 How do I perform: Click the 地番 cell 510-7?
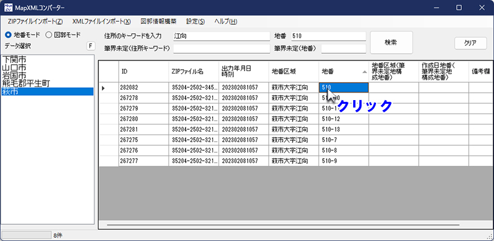344,140
